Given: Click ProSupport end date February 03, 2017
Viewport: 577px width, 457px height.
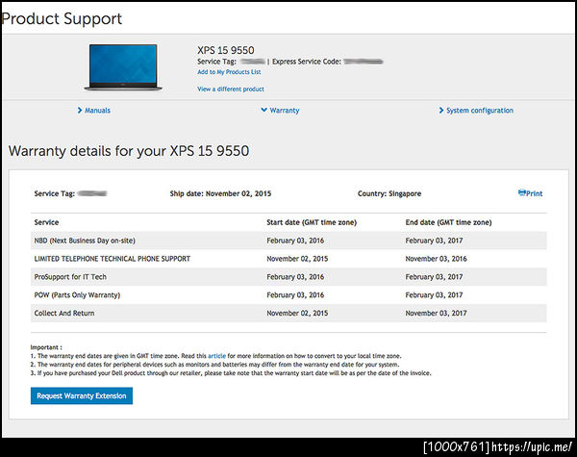Looking at the screenshot, I should 435,277.
